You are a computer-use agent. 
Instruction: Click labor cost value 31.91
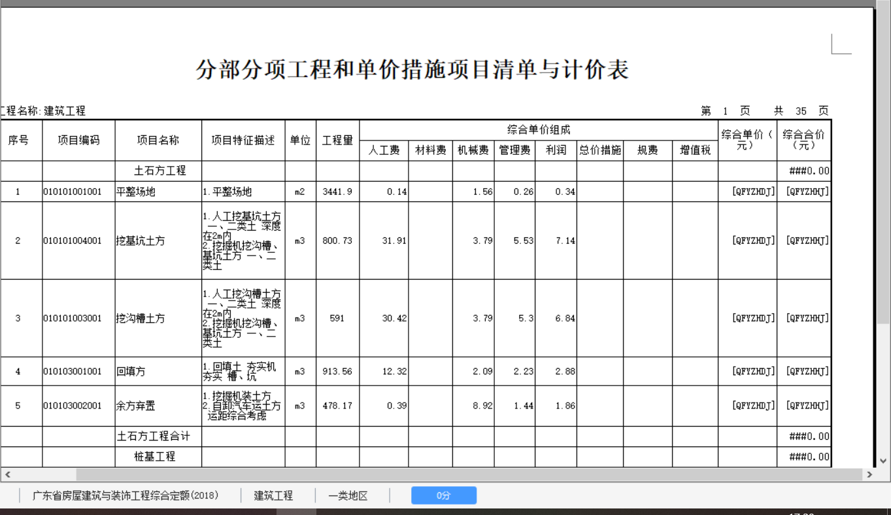point(394,241)
